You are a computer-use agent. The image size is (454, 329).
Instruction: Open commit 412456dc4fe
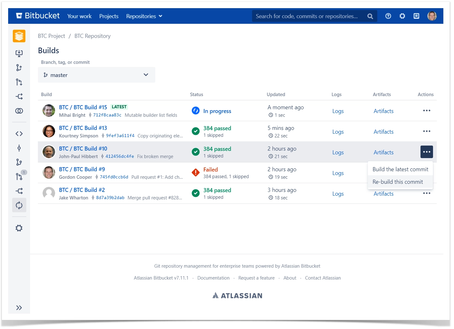[120, 157]
